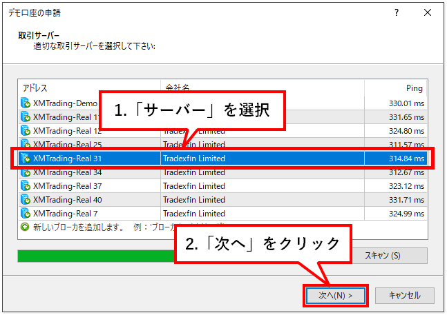Click the green scan progress bar
Viewport: 447px width, 315px height.
click(x=96, y=256)
